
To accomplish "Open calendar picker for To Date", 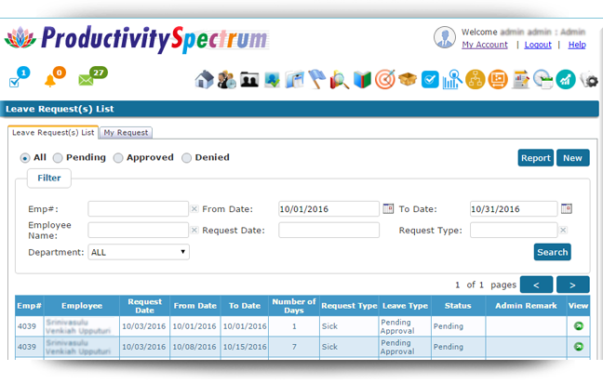I will tap(566, 208).
